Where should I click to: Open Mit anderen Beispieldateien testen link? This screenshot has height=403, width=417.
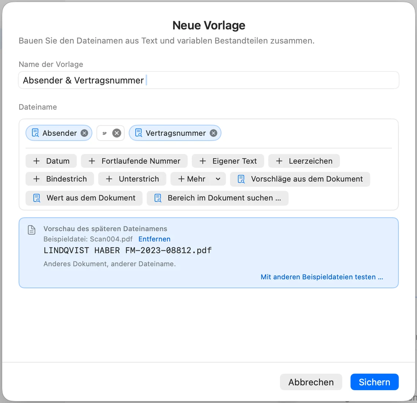pos(322,277)
